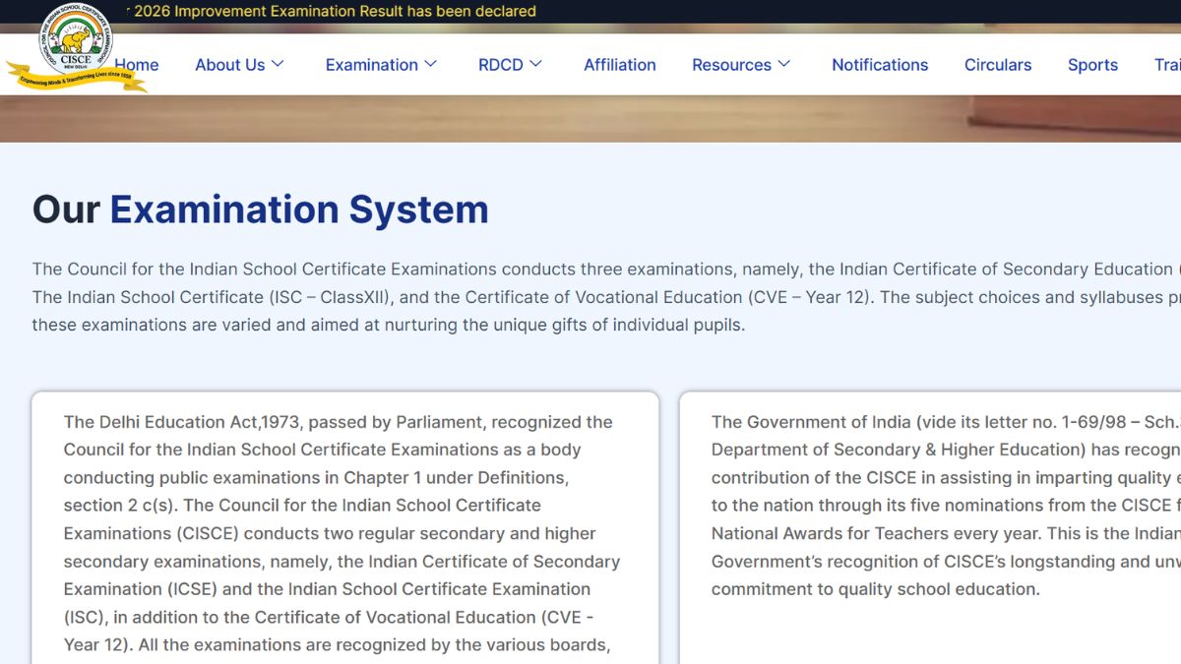
Task: Expand the About Us dropdown chevron
Action: pos(278,64)
